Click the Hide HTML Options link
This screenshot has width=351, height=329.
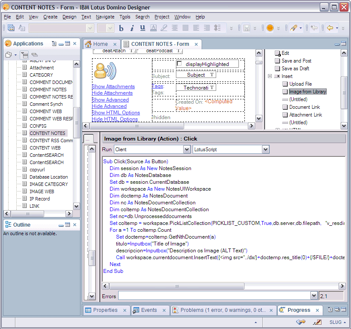coord(115,119)
